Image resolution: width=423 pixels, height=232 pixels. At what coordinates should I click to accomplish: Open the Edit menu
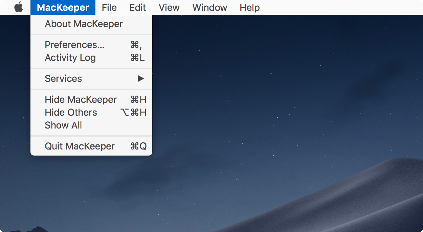tap(138, 7)
